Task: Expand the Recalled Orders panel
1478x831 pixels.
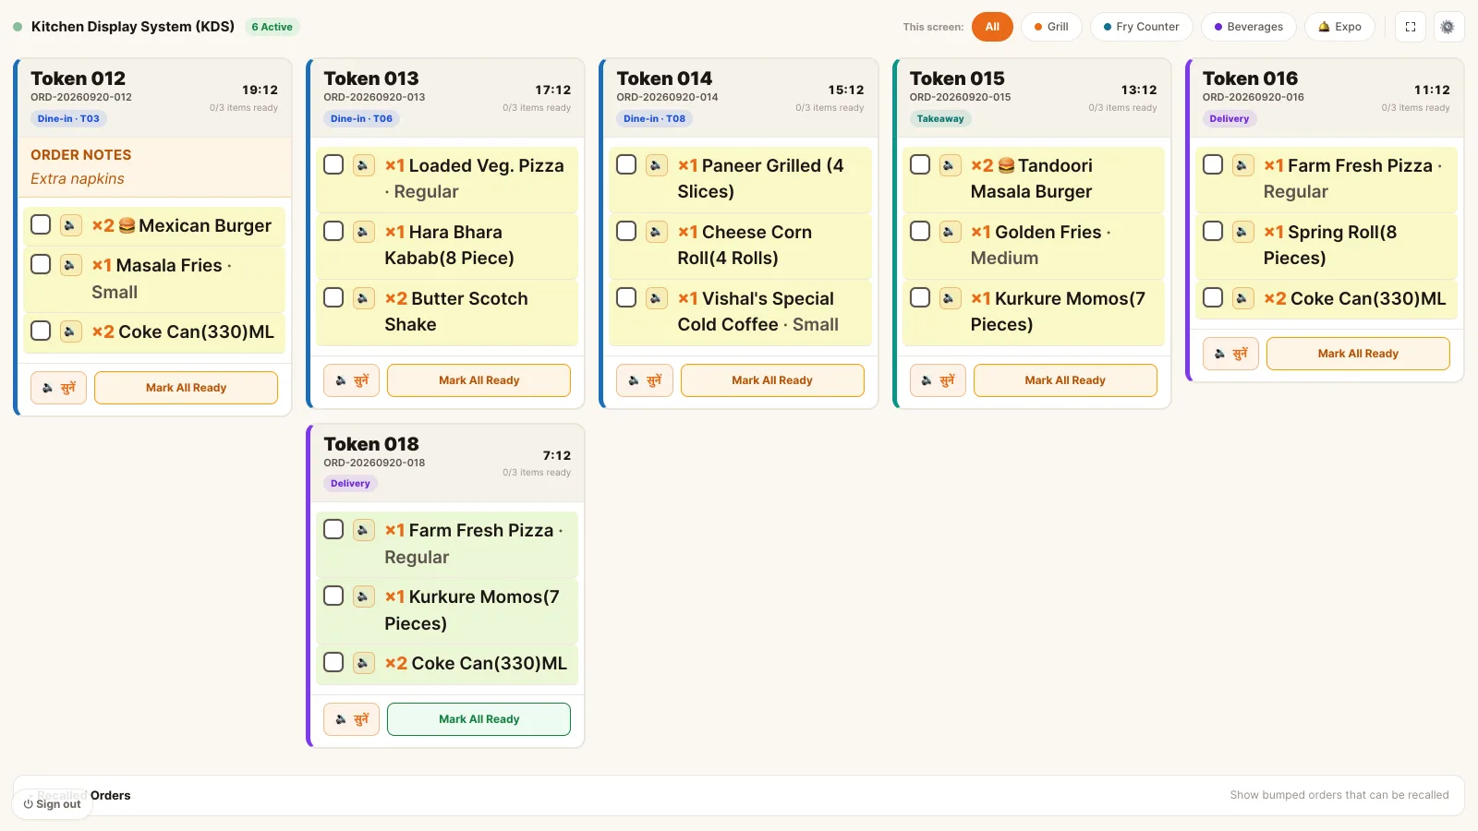Action: pyautogui.click(x=739, y=795)
